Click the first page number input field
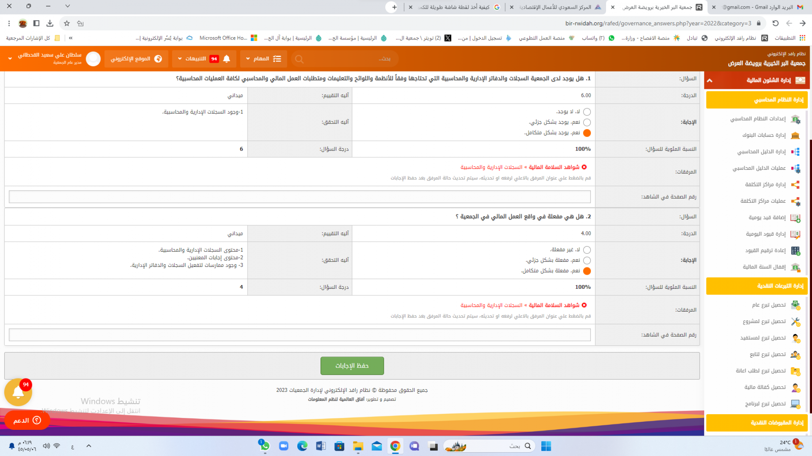 click(300, 197)
